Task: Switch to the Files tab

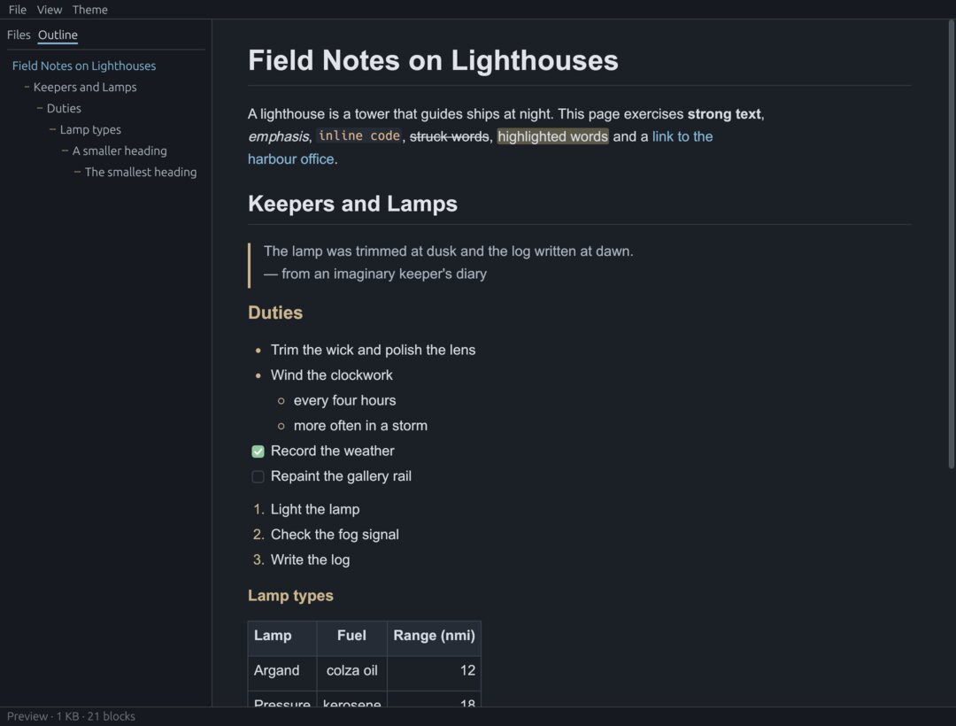Action: coord(19,35)
